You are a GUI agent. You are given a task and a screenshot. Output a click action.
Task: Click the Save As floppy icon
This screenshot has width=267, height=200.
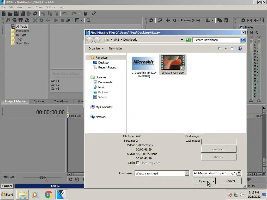(23, 14)
